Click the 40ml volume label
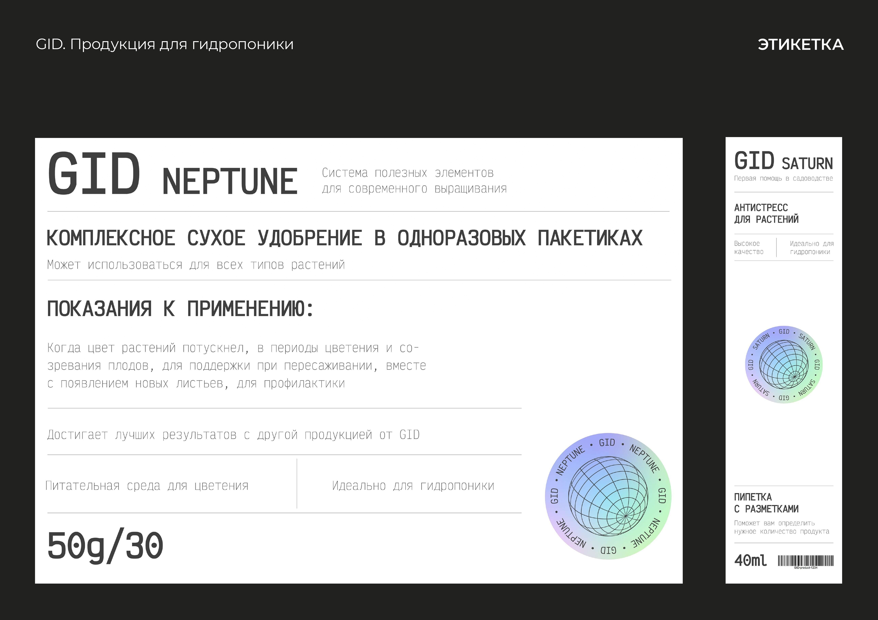Screen dimensions: 878x620 point(750,561)
